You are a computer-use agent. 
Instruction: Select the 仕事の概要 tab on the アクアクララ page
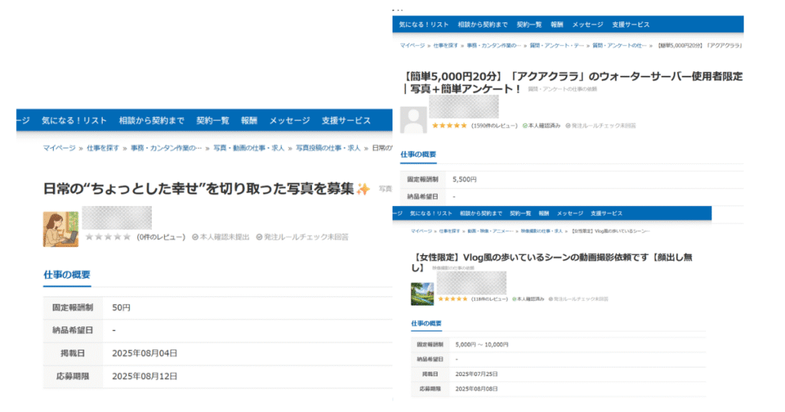point(418,155)
